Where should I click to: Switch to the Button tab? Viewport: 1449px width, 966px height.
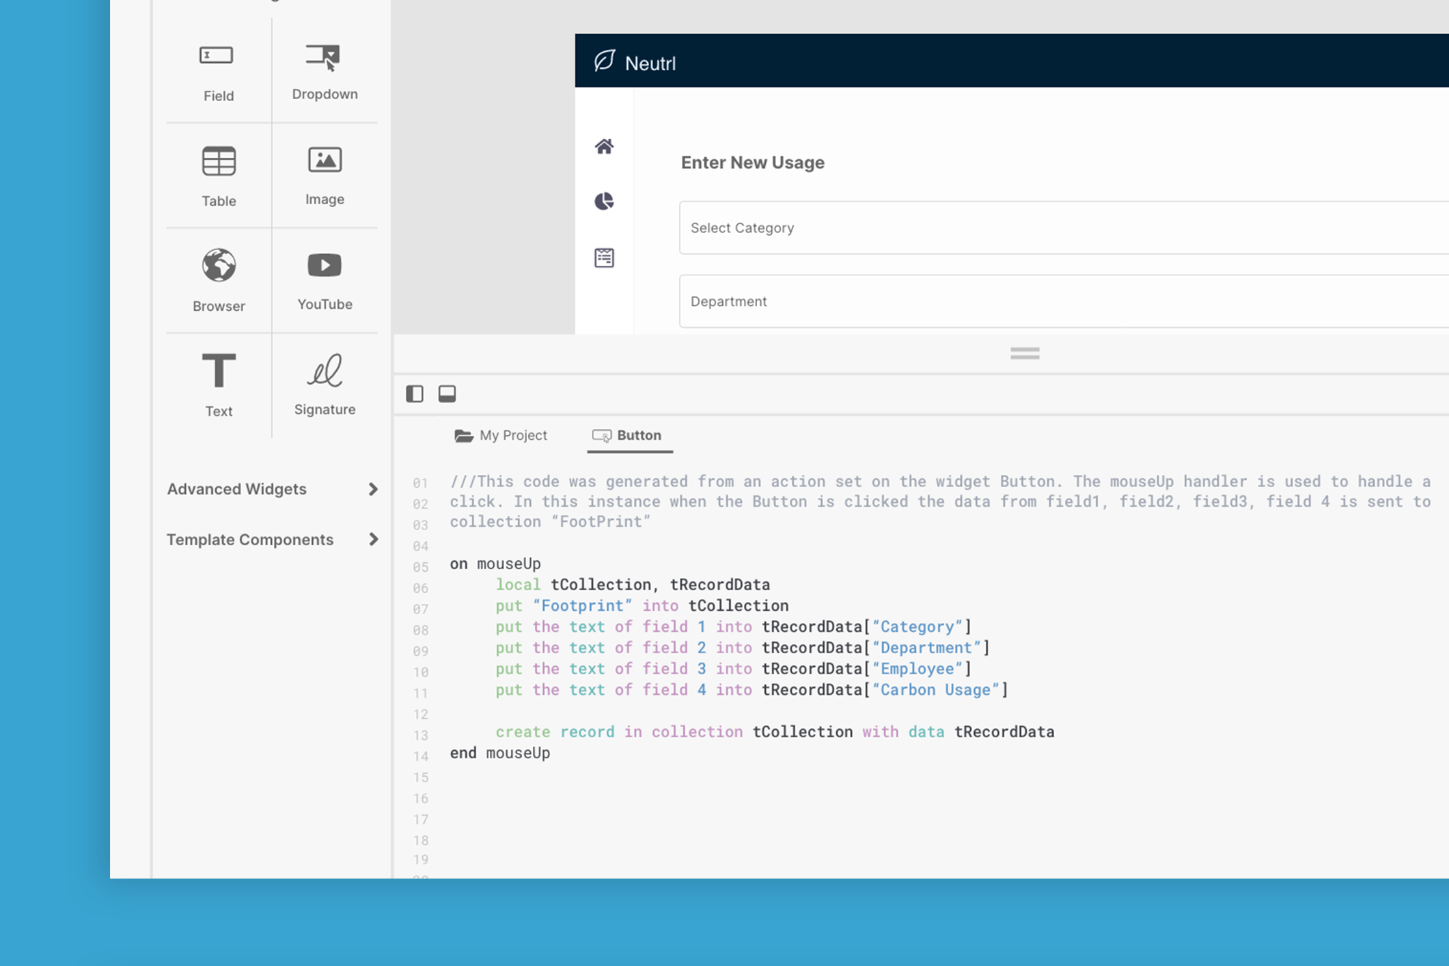[629, 435]
